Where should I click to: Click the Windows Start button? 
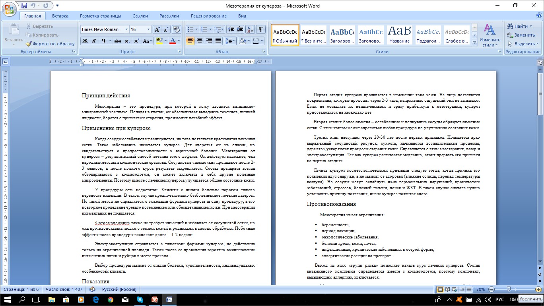tap(7, 299)
